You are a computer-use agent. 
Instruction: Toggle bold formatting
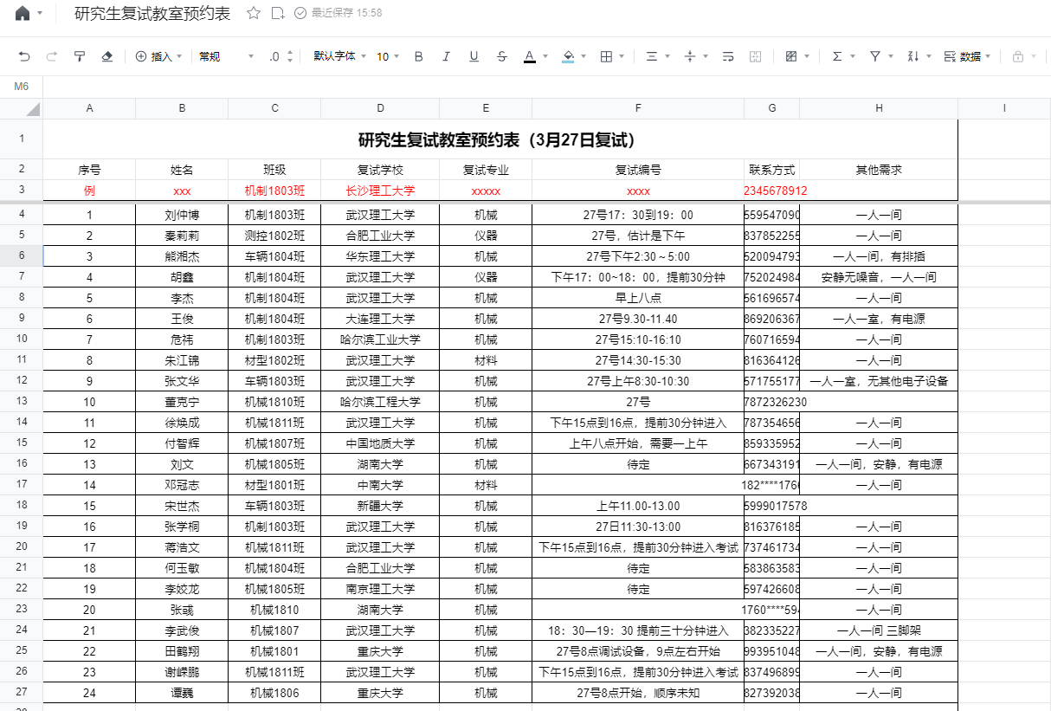click(419, 56)
